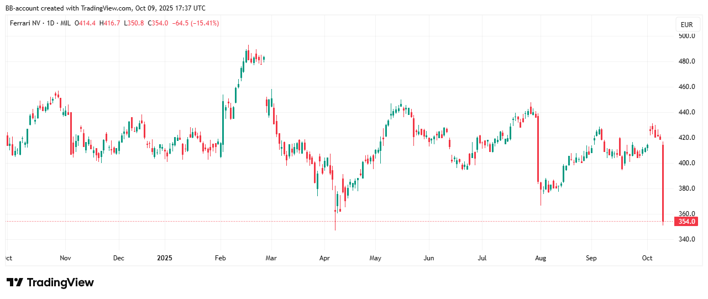Viewport: 708px width, 299px height.
Task: Select the 2025 year marker on time axis
Action: [x=165, y=258]
